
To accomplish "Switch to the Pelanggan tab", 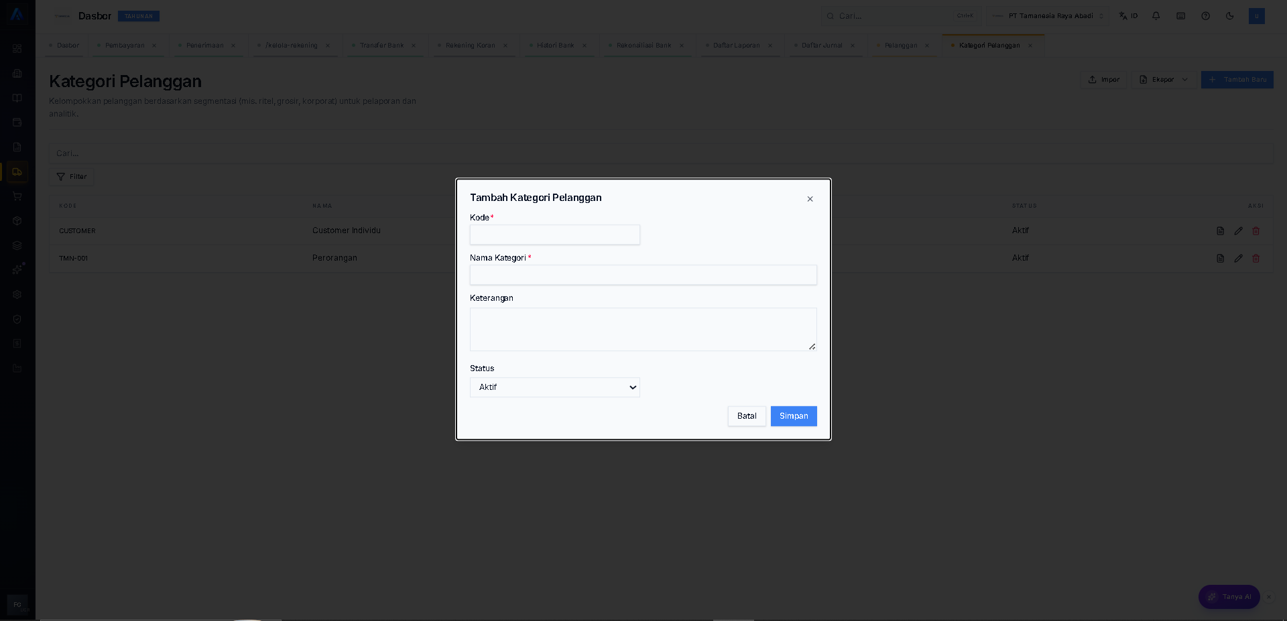I will point(900,46).
